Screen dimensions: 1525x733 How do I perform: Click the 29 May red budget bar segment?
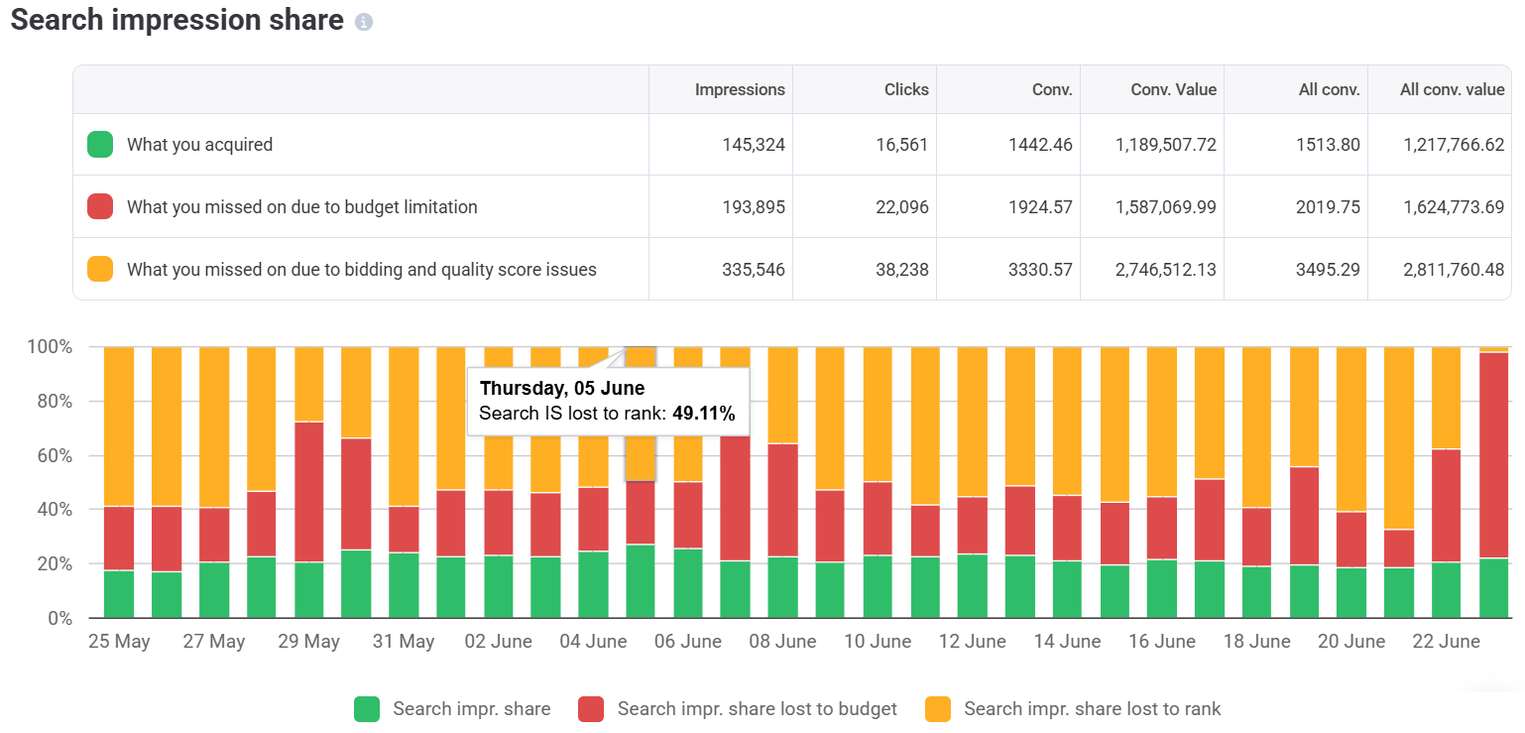[309, 491]
